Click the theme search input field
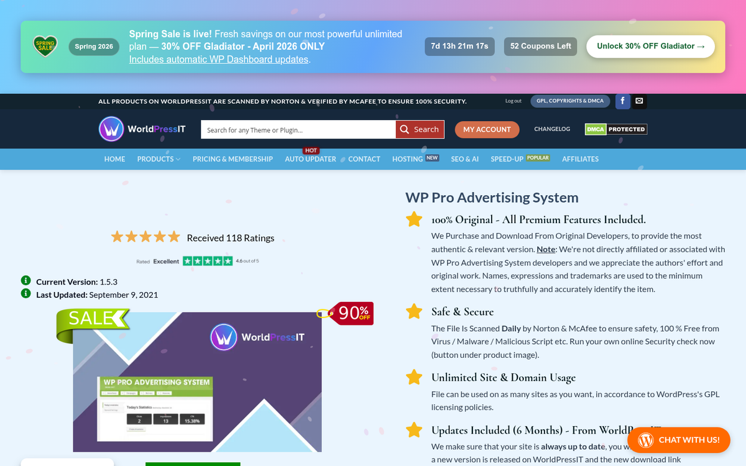This screenshot has height=466, width=746. point(292,129)
